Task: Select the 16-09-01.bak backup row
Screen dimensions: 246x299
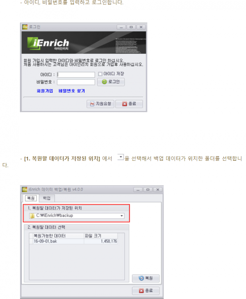Action: (75, 241)
